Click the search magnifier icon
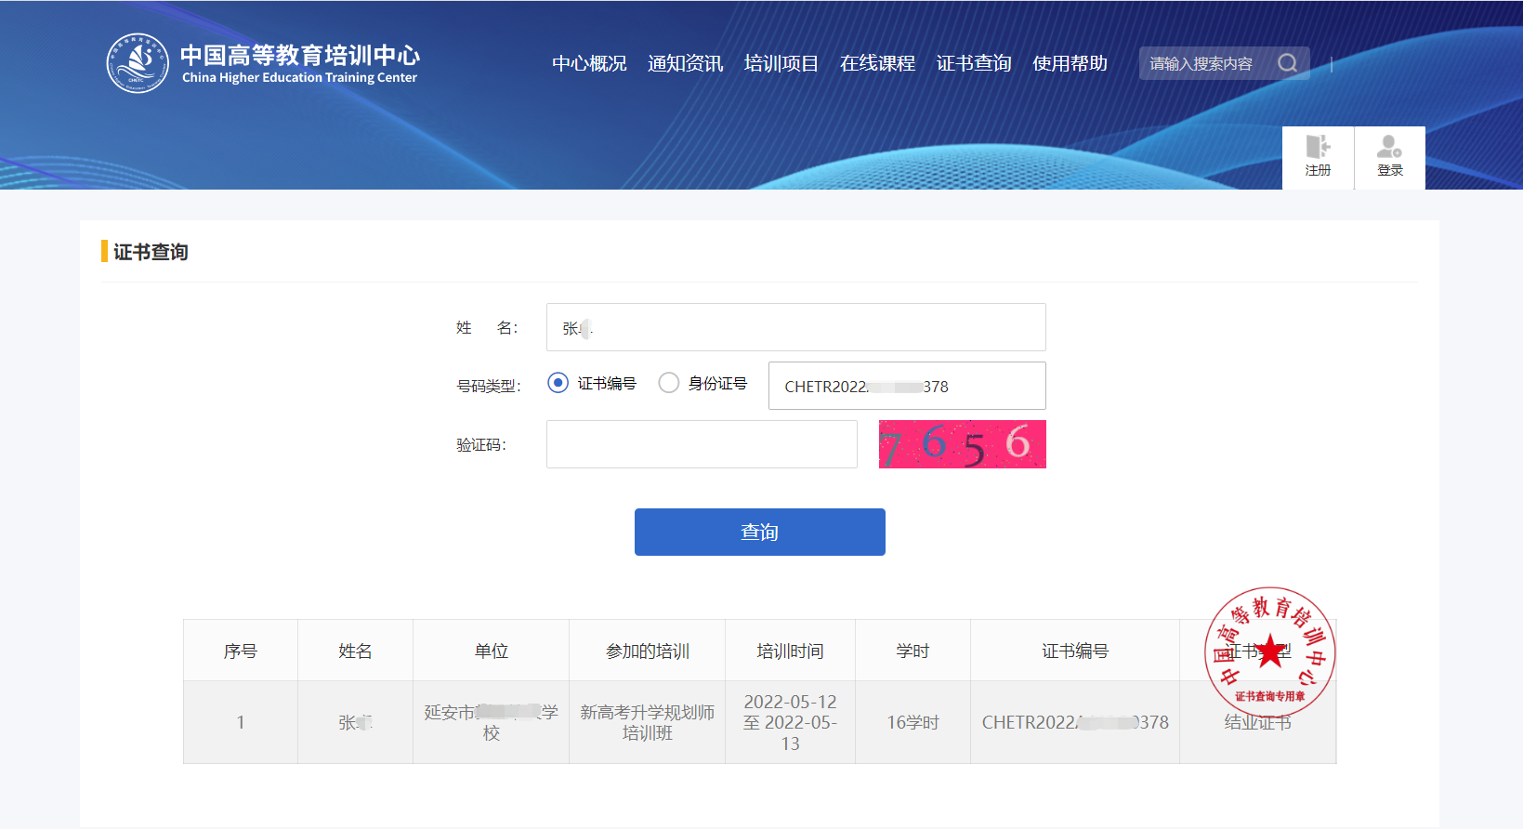This screenshot has height=829, width=1523. pos(1287,63)
